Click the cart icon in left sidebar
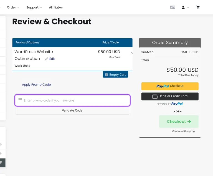The width and height of the screenshot is (213, 176). tap(1, 163)
